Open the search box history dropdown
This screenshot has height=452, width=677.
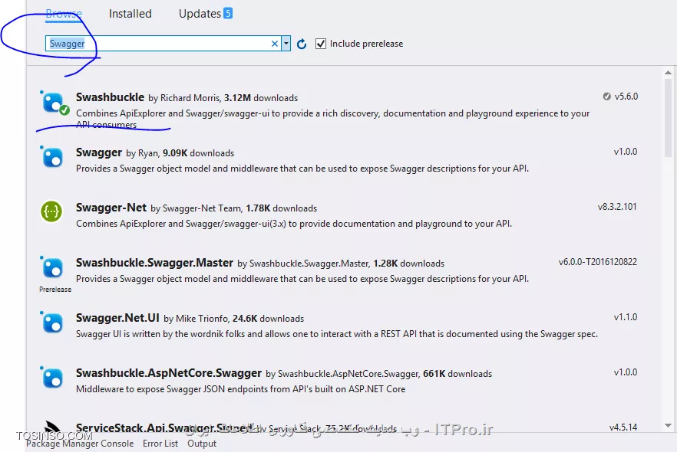[286, 44]
